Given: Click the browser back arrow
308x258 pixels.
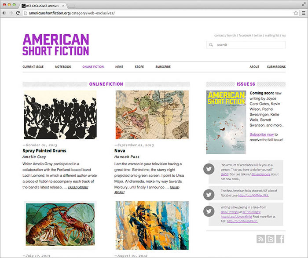Looking at the screenshot, I should (x=4, y=13).
